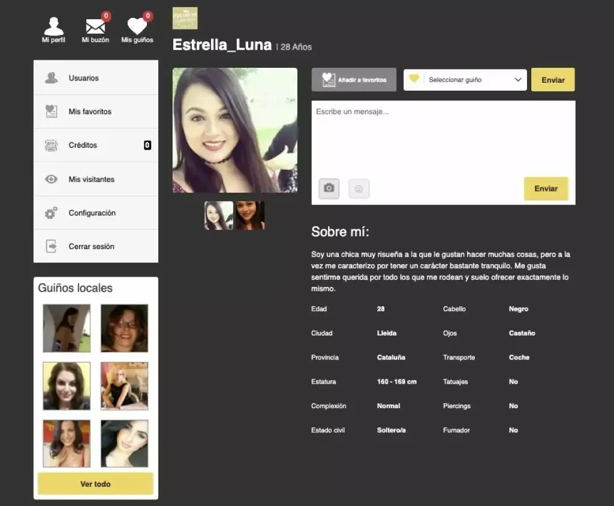614x506 pixels.
Task: Click the Escribe un mensaje text field
Action: 443,137
